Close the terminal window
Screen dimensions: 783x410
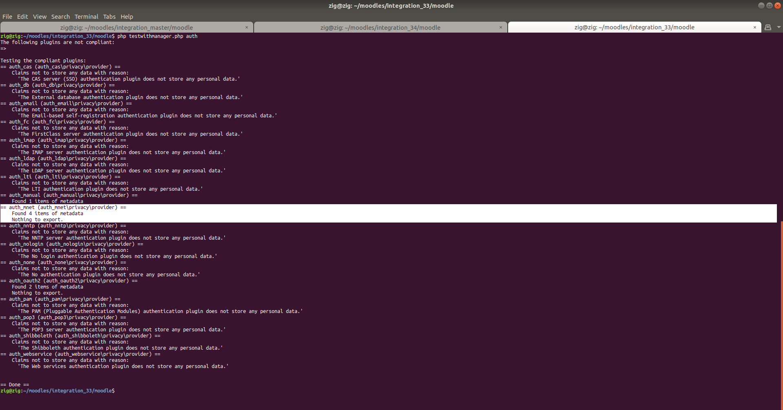(777, 5)
